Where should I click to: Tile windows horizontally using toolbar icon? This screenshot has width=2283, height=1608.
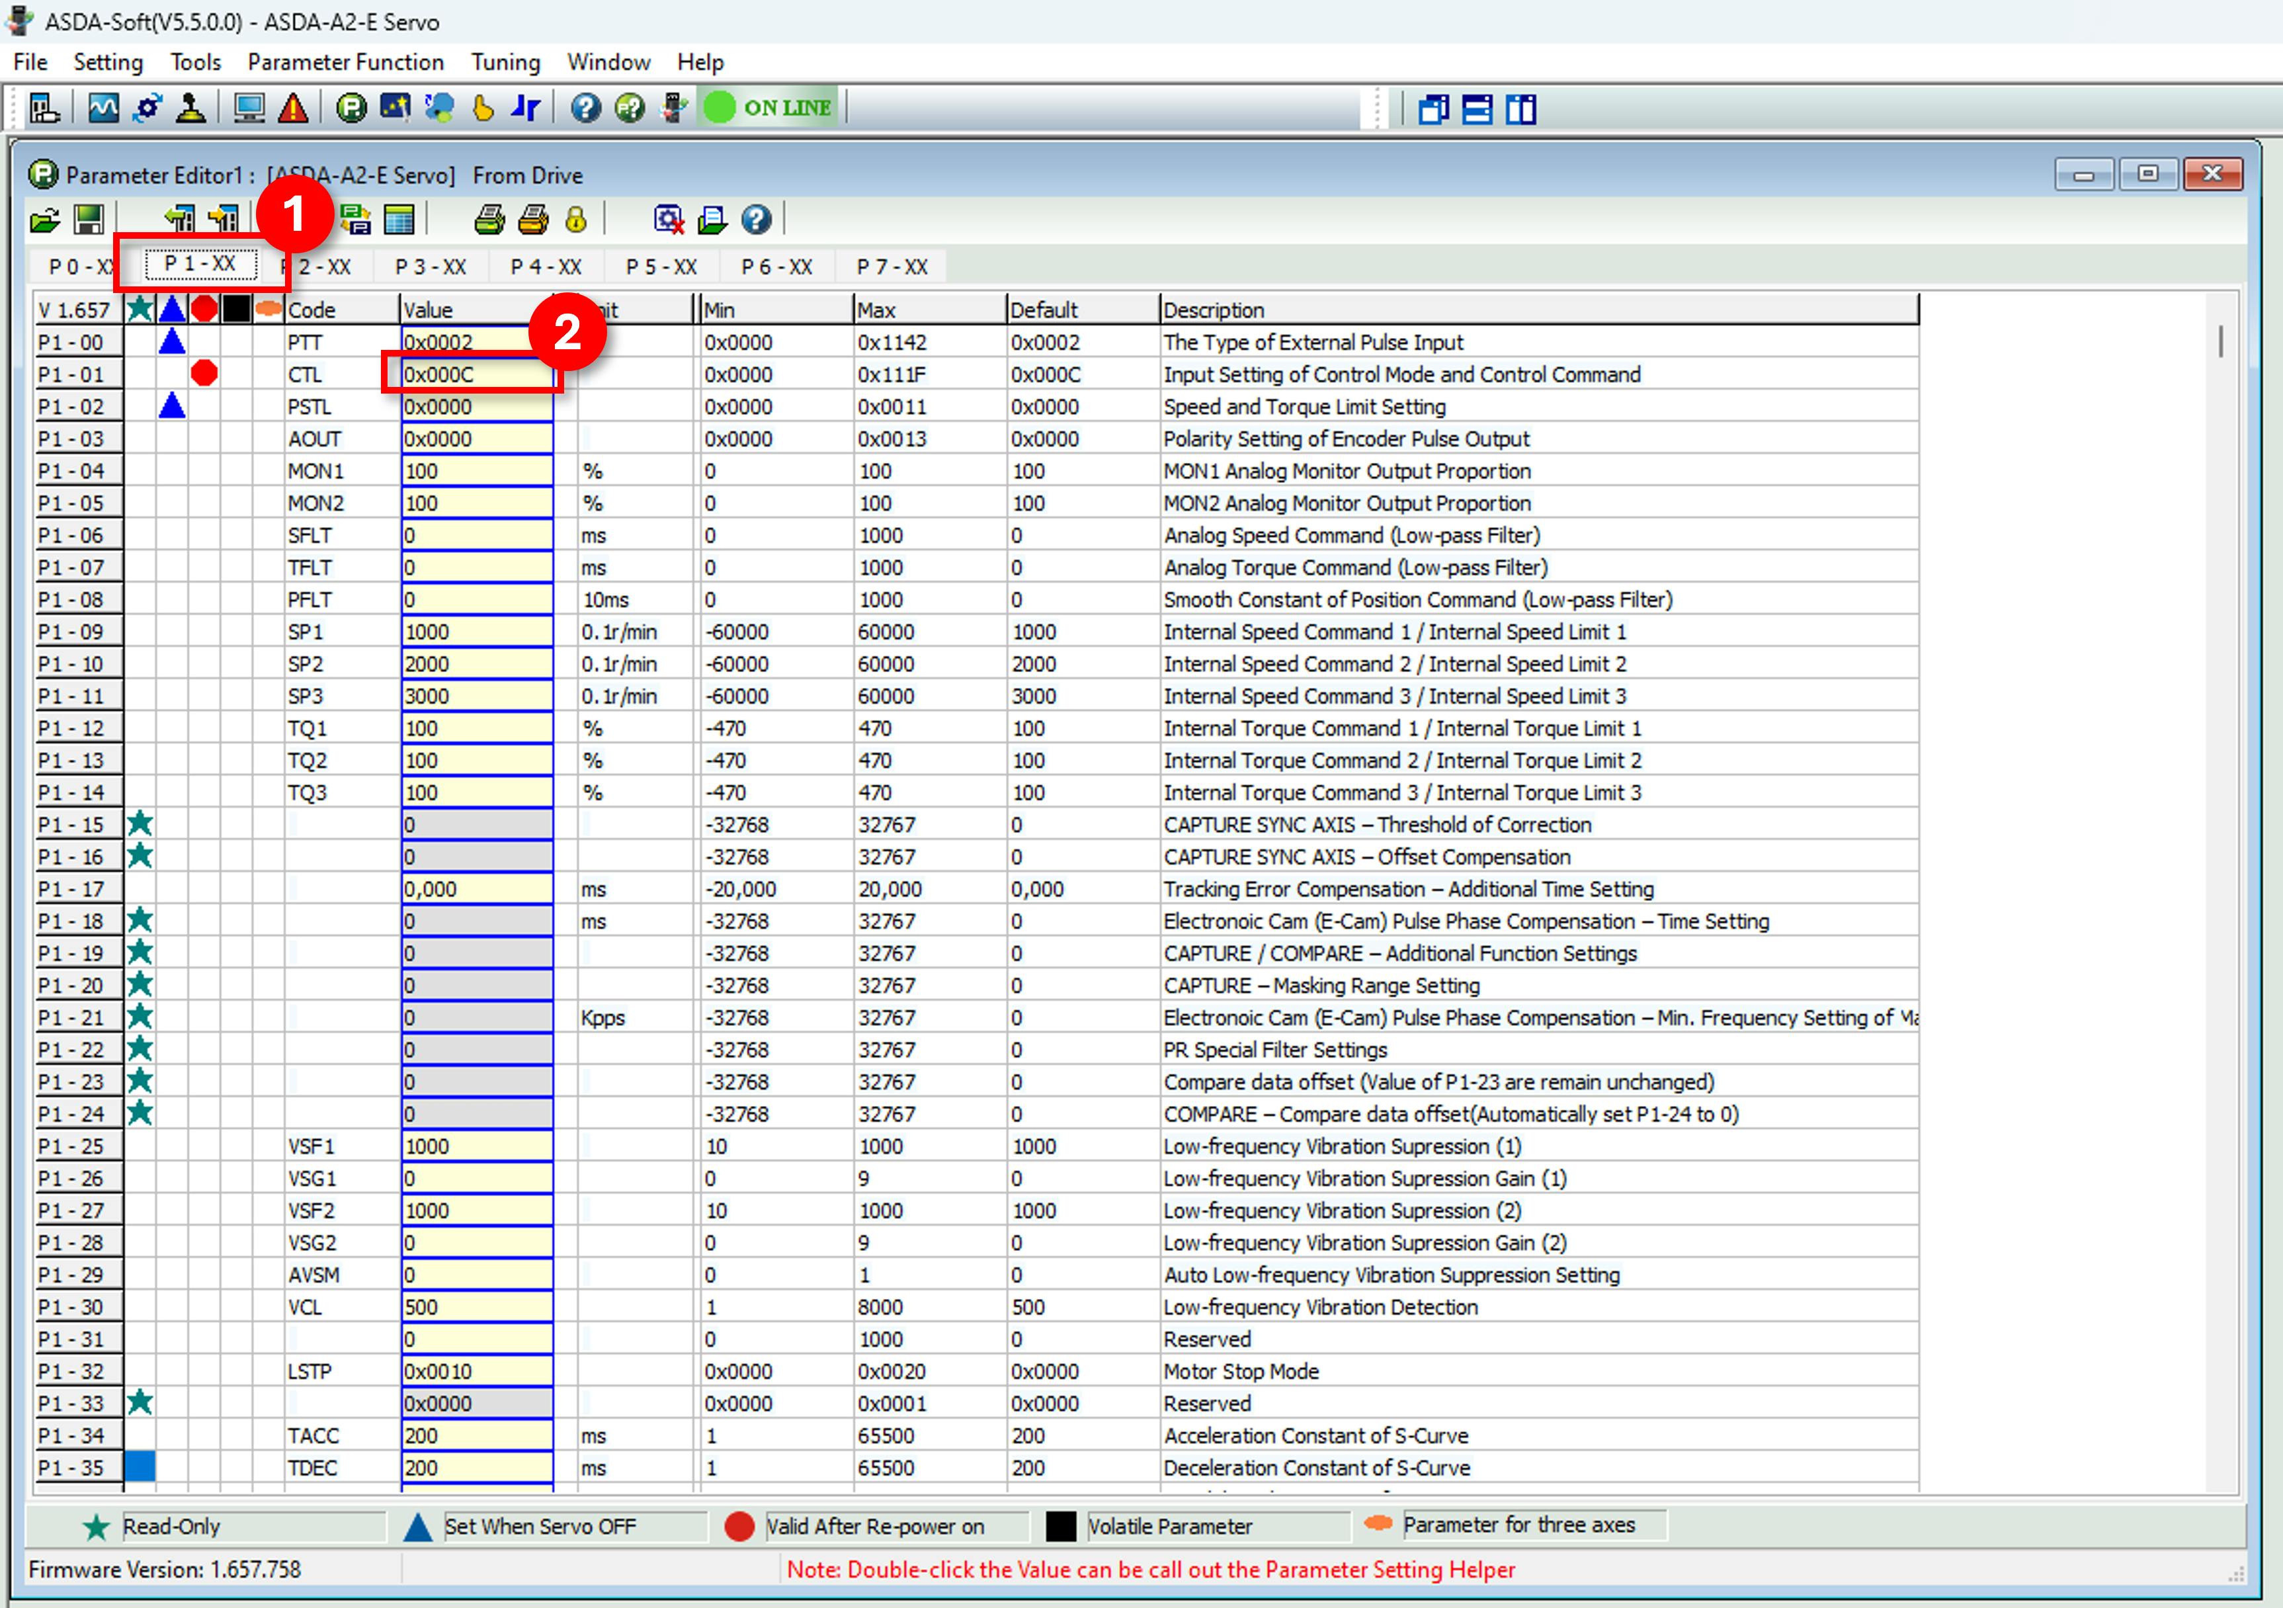pos(1477,108)
